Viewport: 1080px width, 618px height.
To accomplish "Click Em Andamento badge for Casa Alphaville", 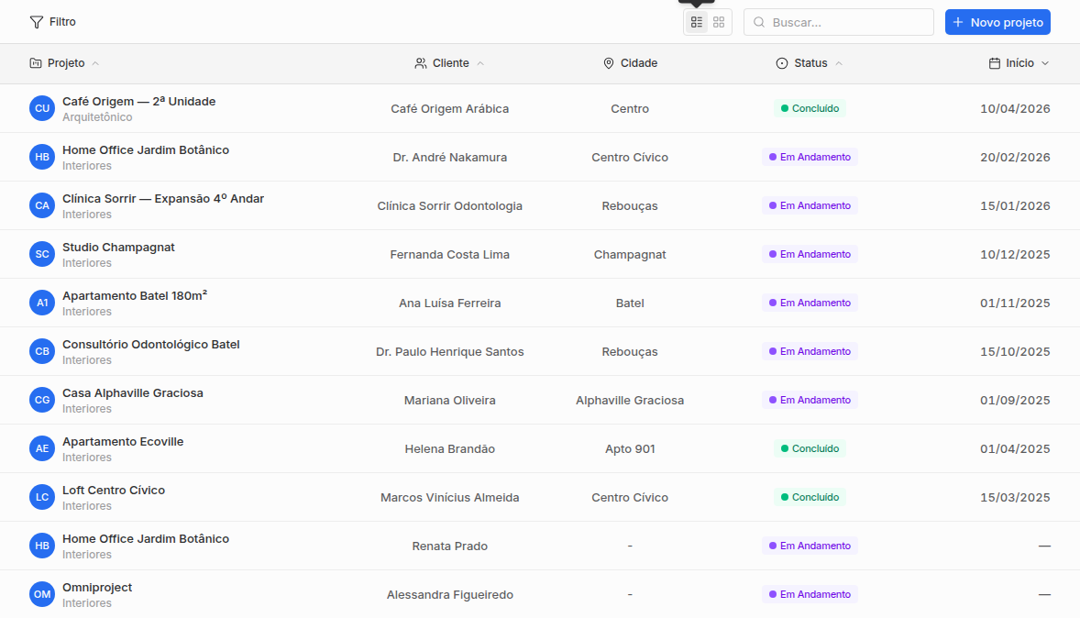I will click(810, 400).
